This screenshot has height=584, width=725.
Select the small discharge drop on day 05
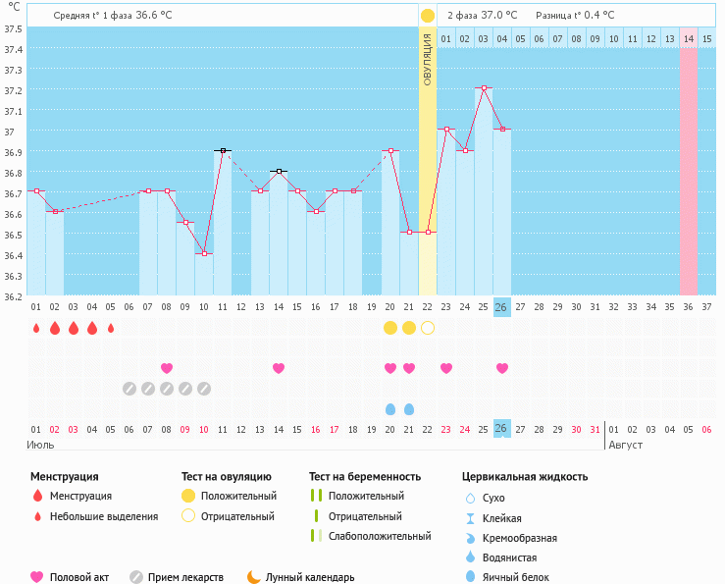point(111,328)
